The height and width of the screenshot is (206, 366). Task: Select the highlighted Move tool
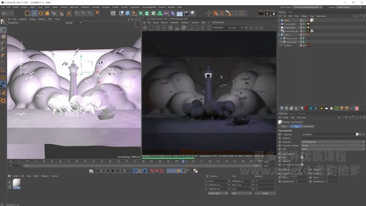click(34, 14)
